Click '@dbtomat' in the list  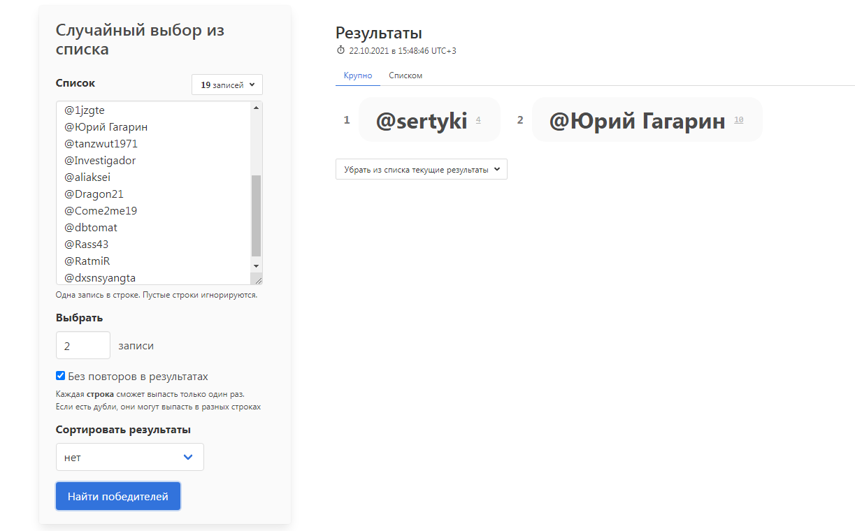tap(91, 227)
